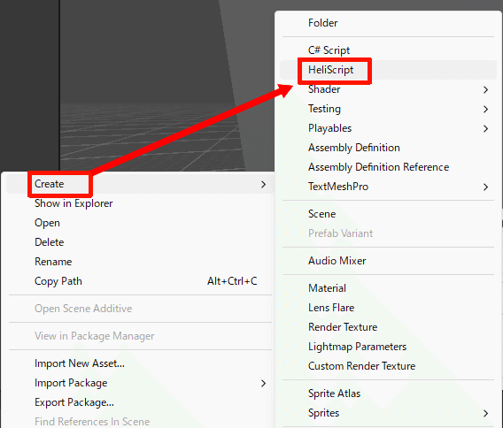
Task: Create an Assembly Definition
Action: [354, 148]
